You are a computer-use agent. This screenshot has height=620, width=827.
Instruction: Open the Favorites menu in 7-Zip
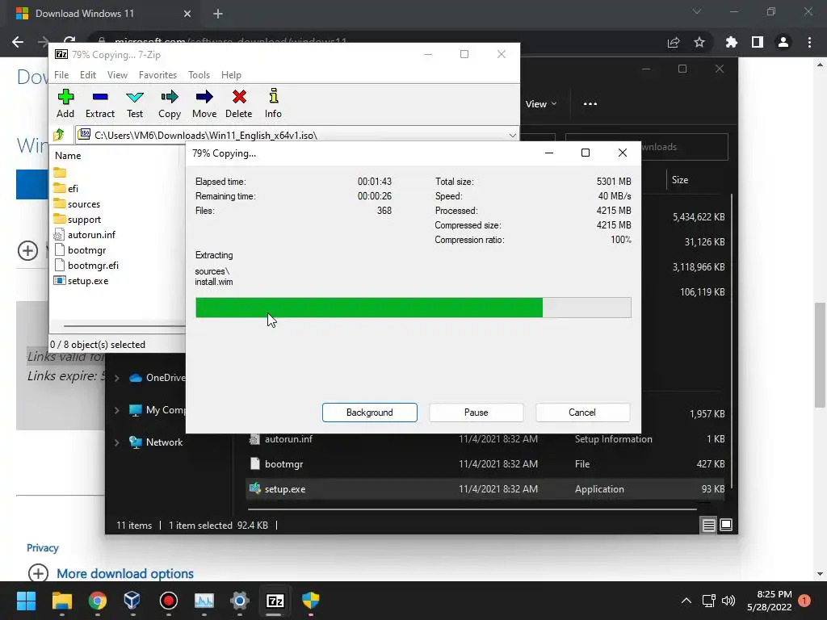(157, 75)
